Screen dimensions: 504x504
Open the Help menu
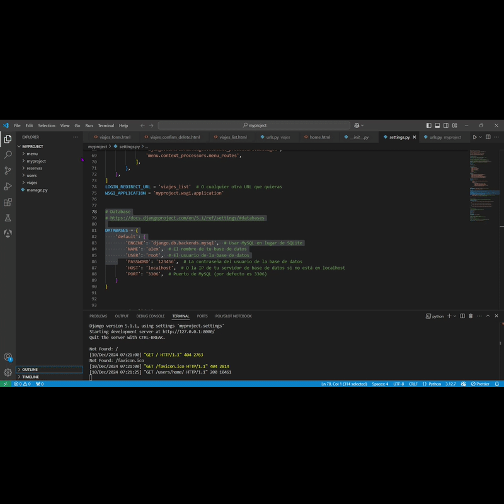pyautogui.click(x=123, y=125)
